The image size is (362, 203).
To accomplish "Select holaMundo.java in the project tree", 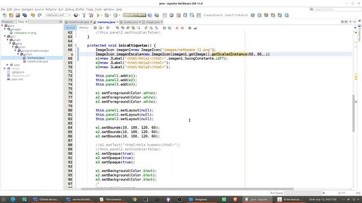I will [x=38, y=61].
